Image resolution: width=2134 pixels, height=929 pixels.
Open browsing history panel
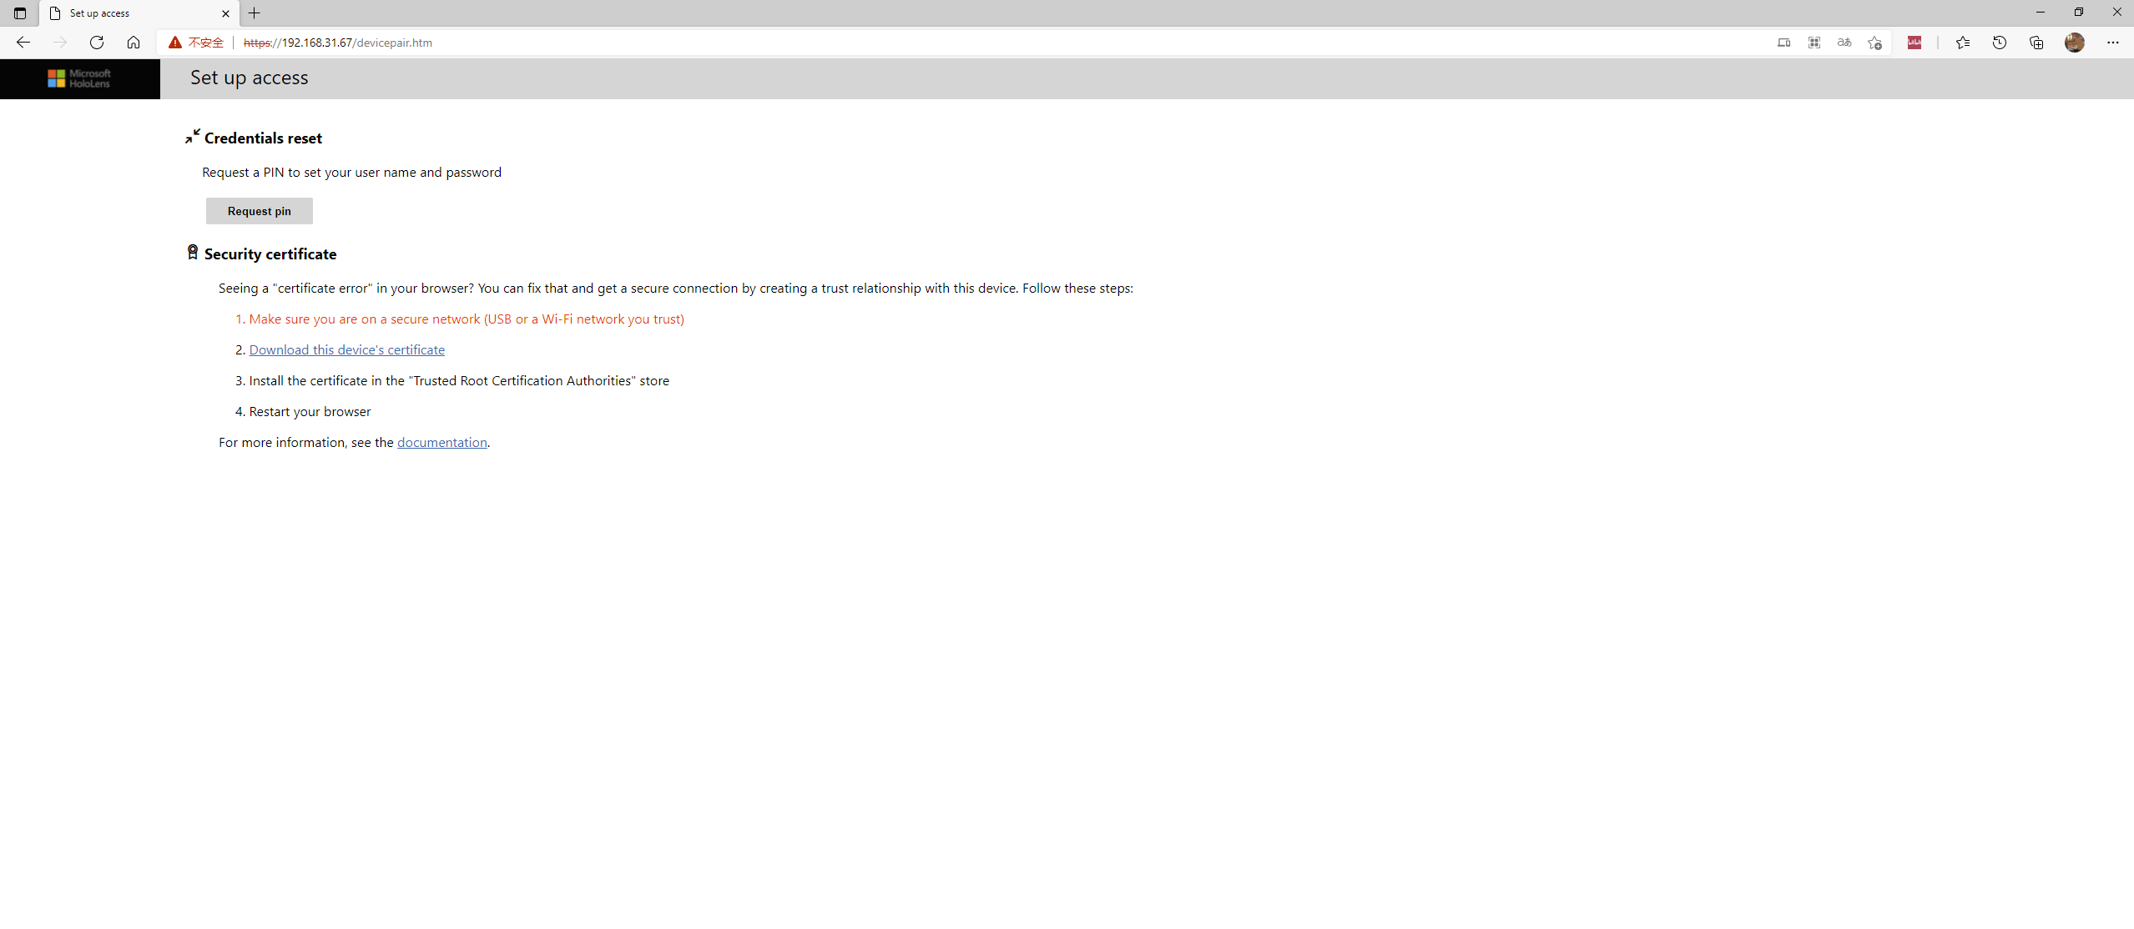coord(2000,43)
